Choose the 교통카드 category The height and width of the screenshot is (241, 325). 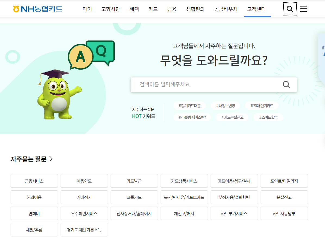tap(134, 197)
